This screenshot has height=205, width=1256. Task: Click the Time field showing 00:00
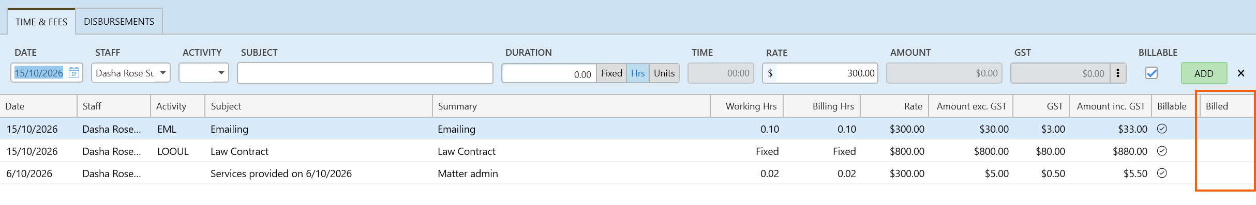pos(721,73)
